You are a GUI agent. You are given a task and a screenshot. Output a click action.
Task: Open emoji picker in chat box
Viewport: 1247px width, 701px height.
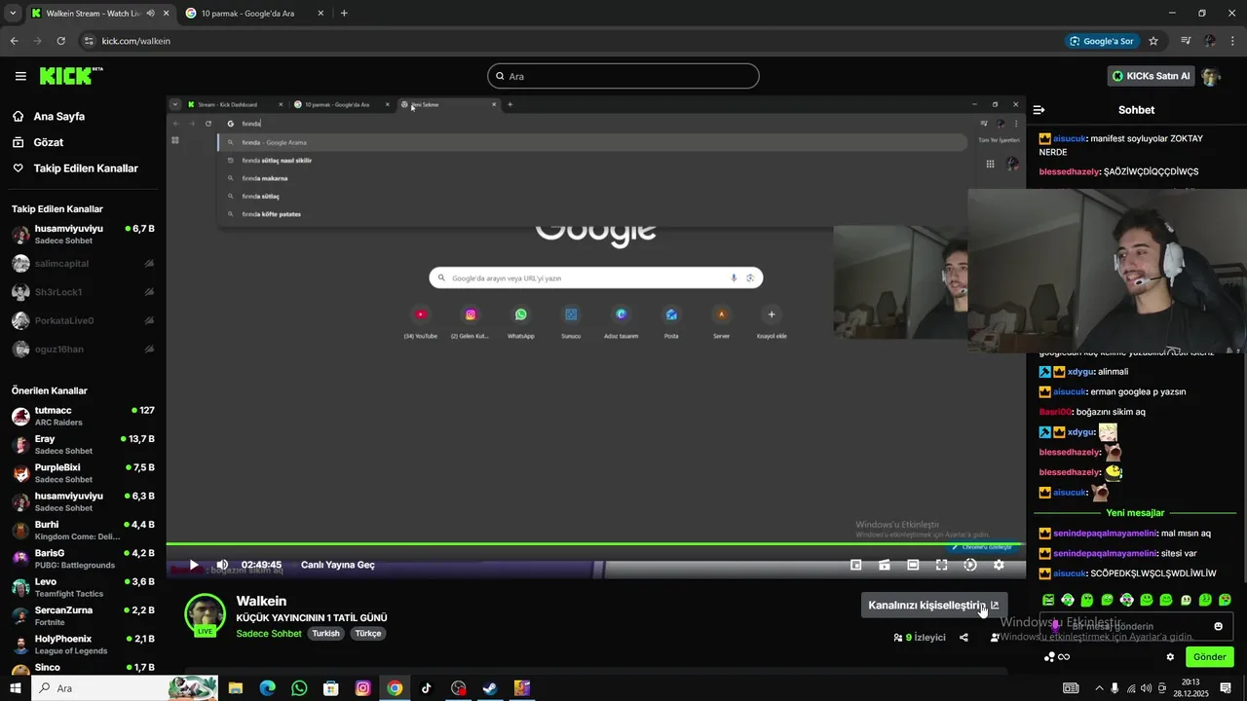click(1218, 626)
